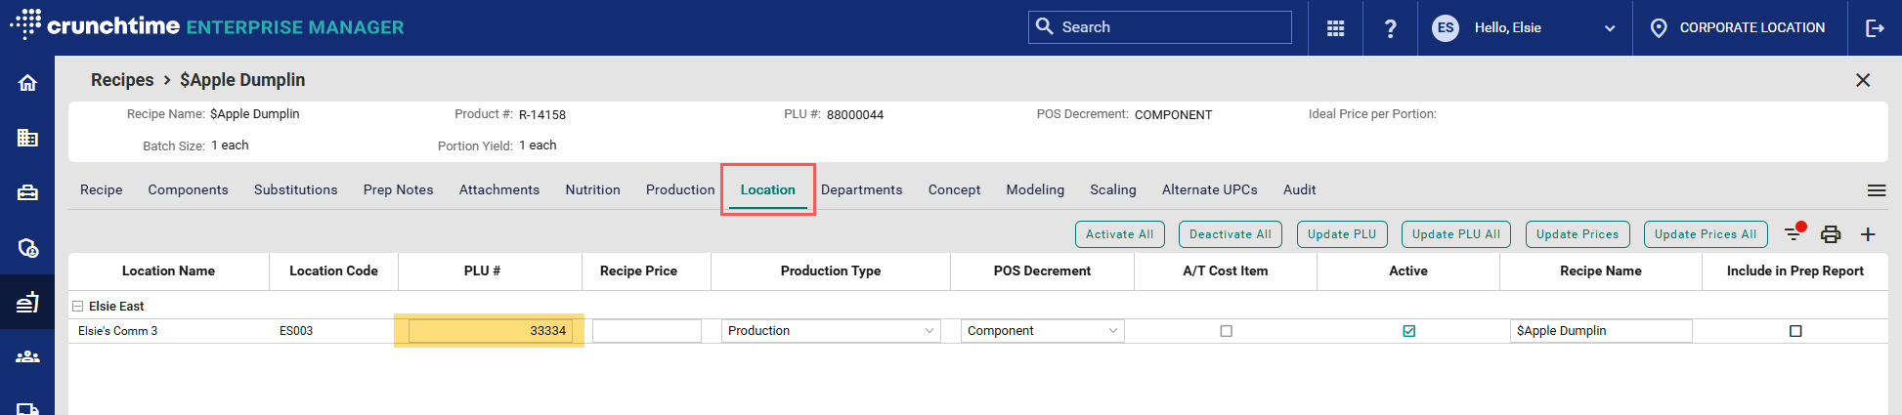Open the POS Decrement Component dropdown
Screen dimensions: 1902x415
pyautogui.click(x=1042, y=331)
